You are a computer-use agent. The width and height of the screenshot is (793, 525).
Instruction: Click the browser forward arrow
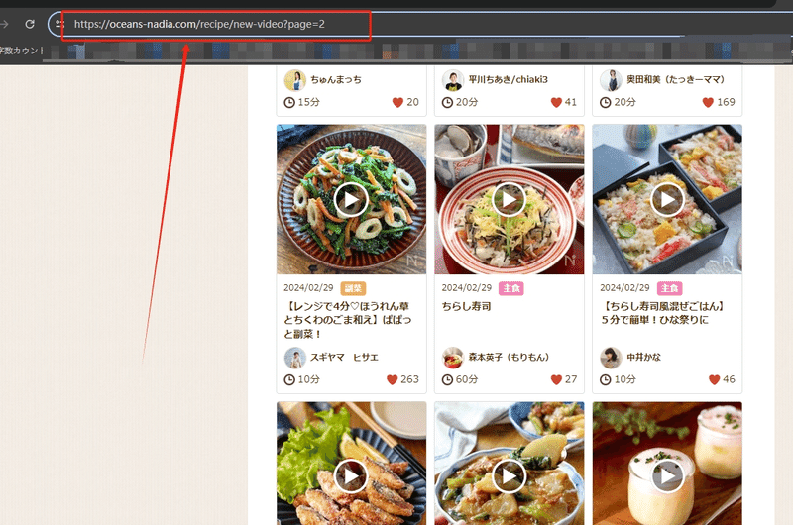[4, 24]
